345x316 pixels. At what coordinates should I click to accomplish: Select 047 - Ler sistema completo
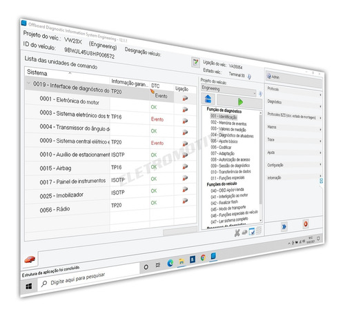[x=229, y=220]
